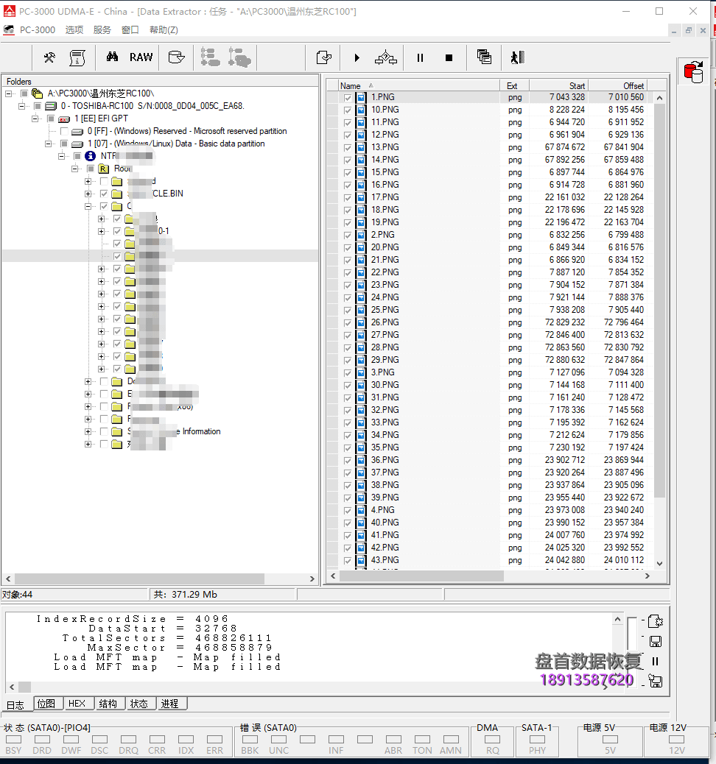
Task: Expand the System Volume Information folder node
Action: point(88,431)
